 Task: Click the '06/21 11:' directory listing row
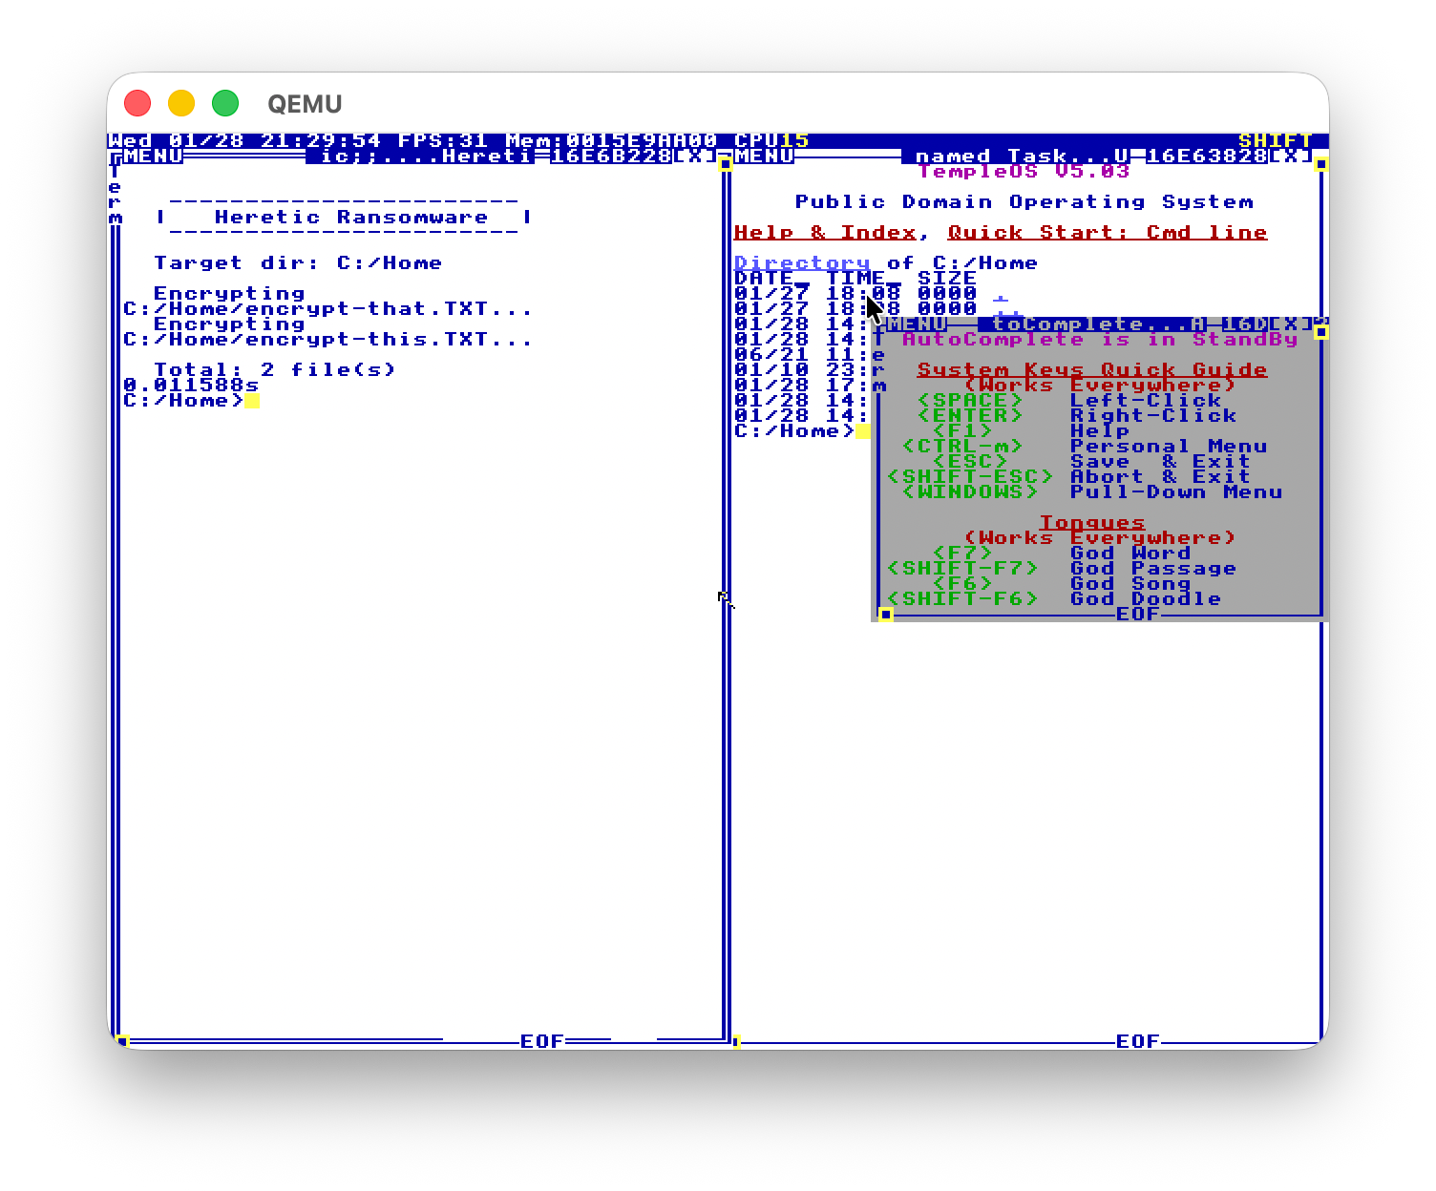click(x=802, y=355)
